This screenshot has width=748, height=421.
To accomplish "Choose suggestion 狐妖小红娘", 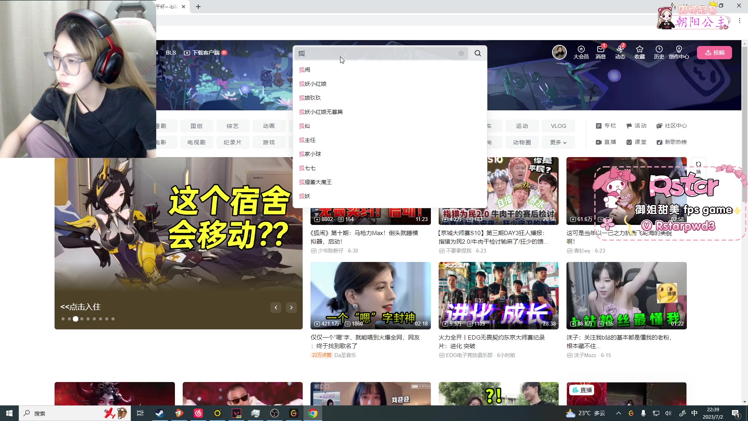I will [390, 84].
